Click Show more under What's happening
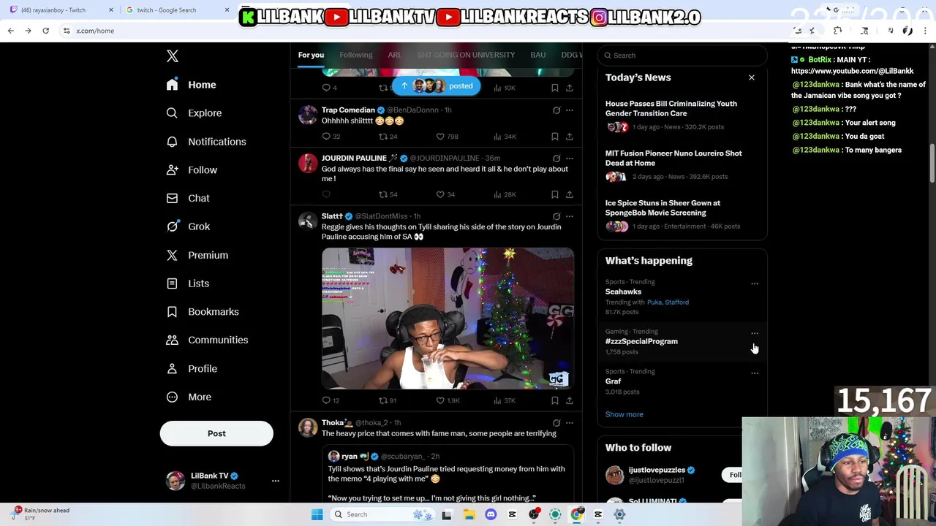The height and width of the screenshot is (526, 936). pyautogui.click(x=624, y=414)
